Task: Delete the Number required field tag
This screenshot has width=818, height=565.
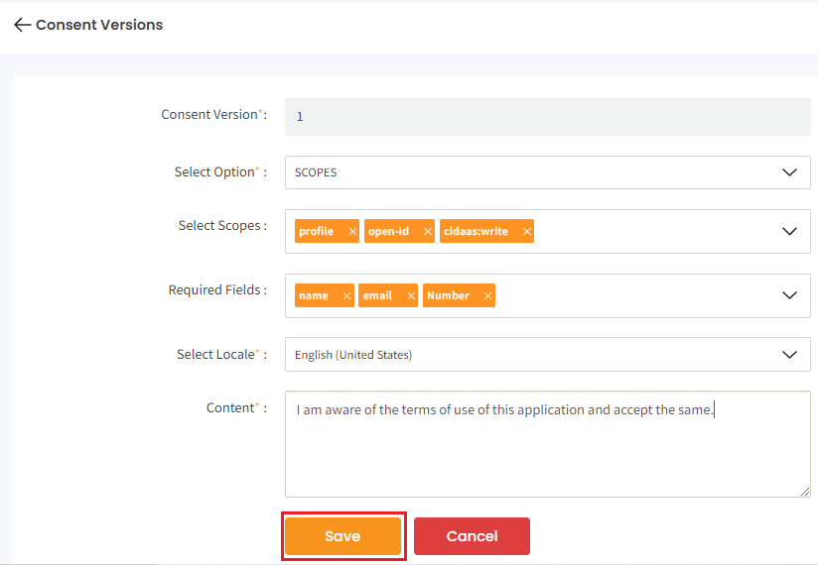Action: 487,296
